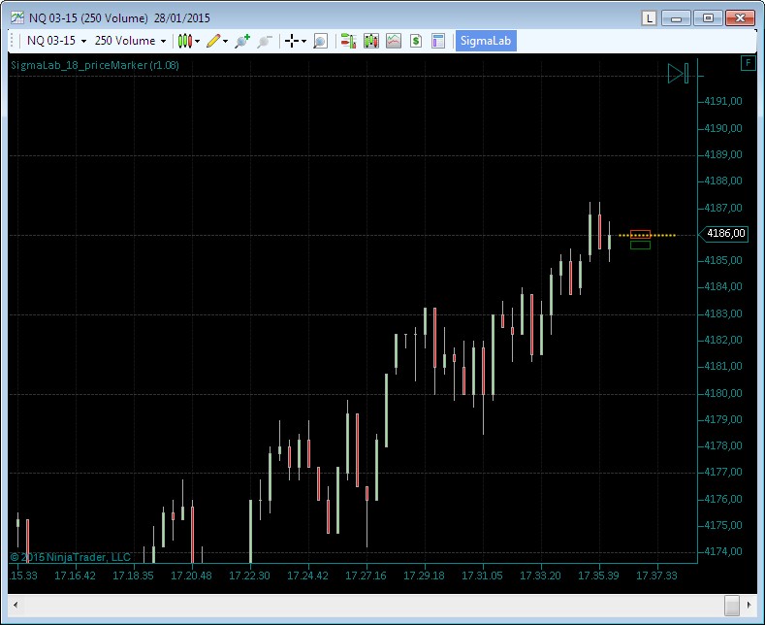Click the orange price marker box
This screenshot has width=765, height=625.
coord(640,235)
